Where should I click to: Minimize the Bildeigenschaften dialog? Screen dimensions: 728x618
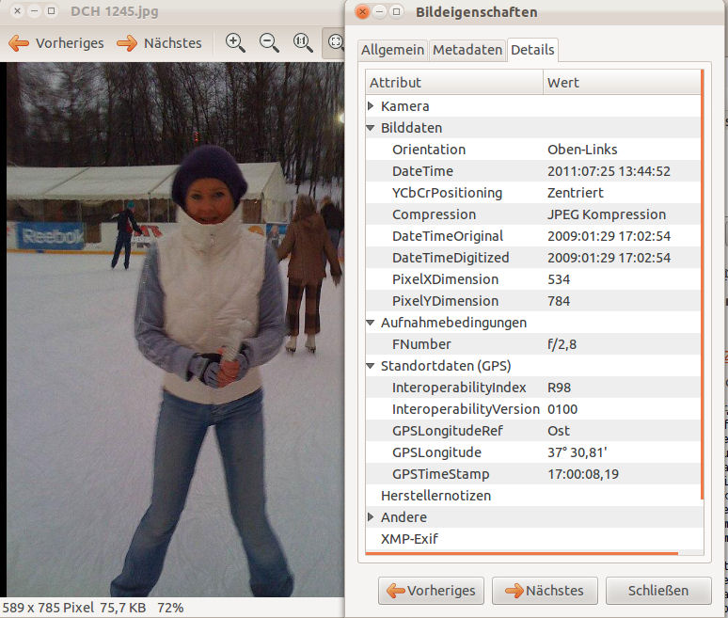tap(380, 11)
